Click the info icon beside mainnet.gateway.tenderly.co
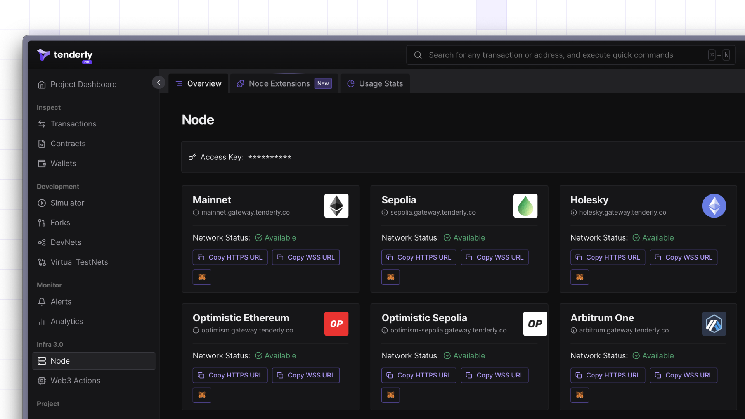Image resolution: width=745 pixels, height=419 pixels. click(x=196, y=213)
